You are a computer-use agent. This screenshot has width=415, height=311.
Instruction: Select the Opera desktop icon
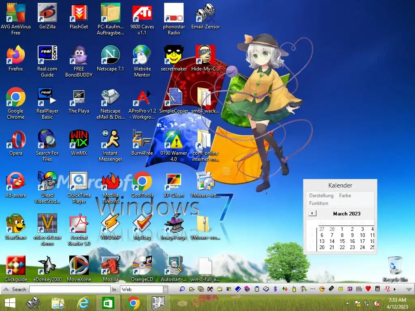[16, 143]
